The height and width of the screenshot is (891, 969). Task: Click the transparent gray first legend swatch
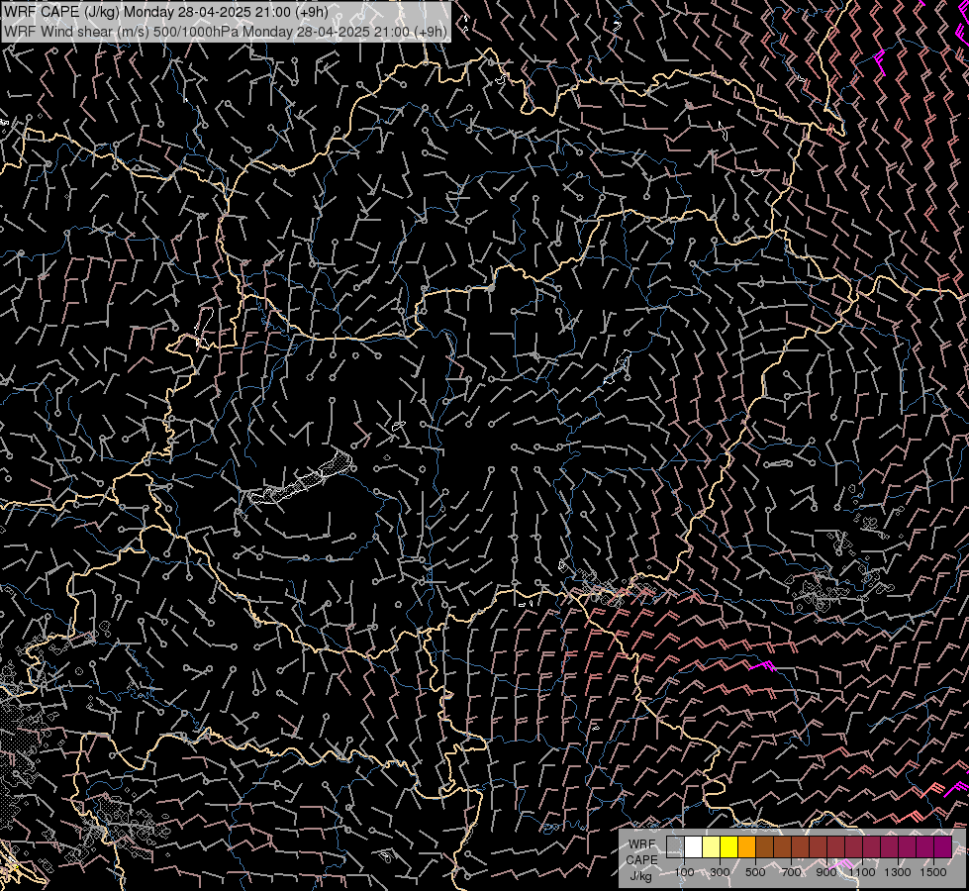pos(675,847)
